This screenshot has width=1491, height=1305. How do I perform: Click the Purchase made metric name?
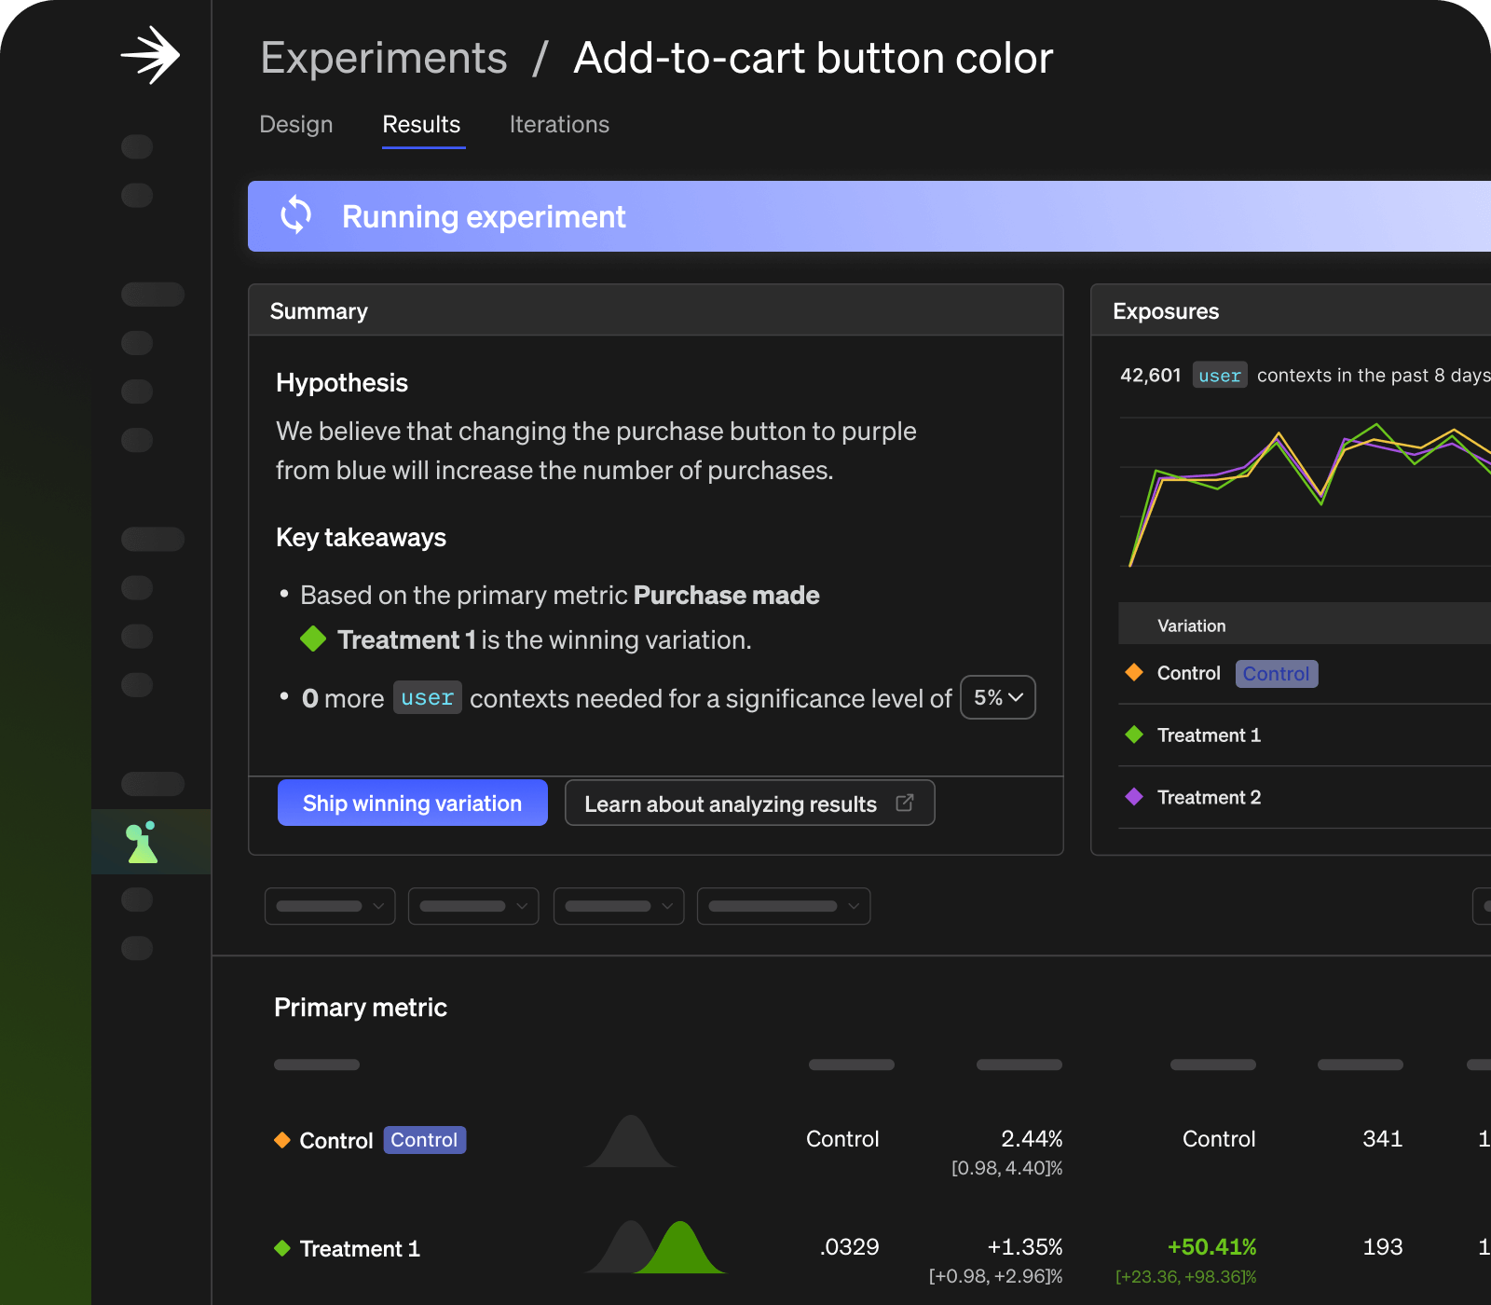pyautogui.click(x=727, y=595)
